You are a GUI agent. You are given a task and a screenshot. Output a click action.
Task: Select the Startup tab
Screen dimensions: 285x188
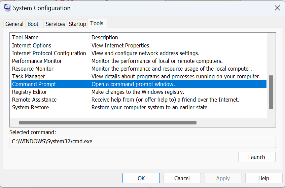coord(77,24)
